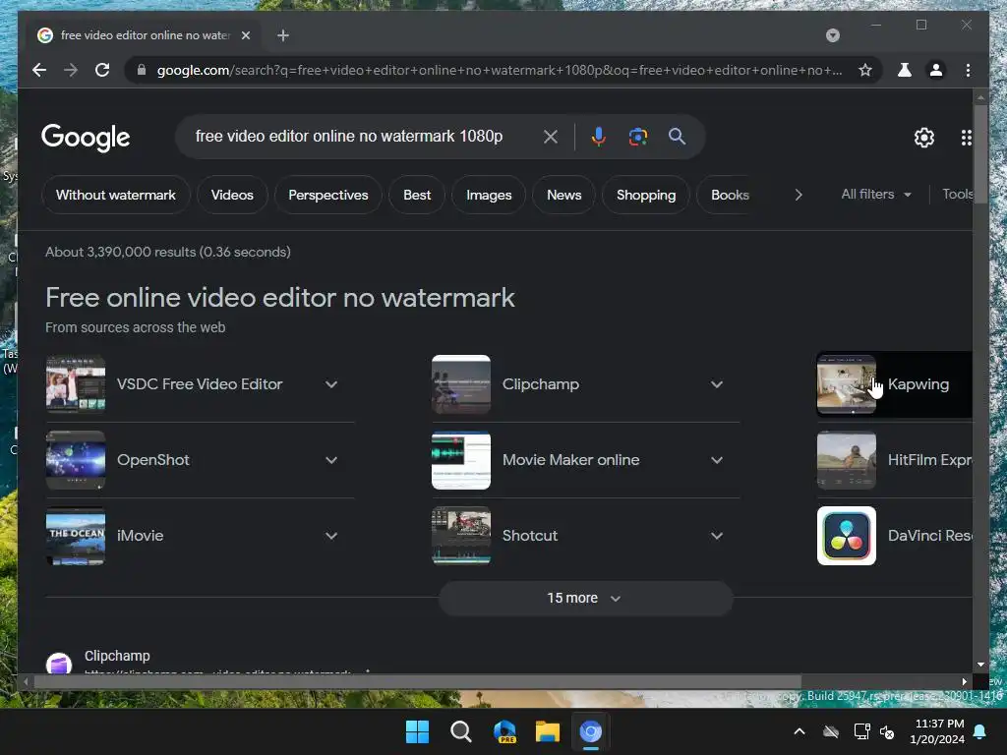Open Google quick settings gear

click(x=923, y=137)
